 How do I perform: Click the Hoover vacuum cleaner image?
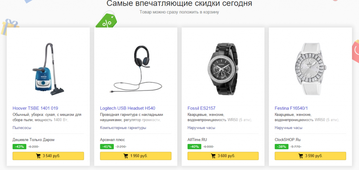click(48, 69)
